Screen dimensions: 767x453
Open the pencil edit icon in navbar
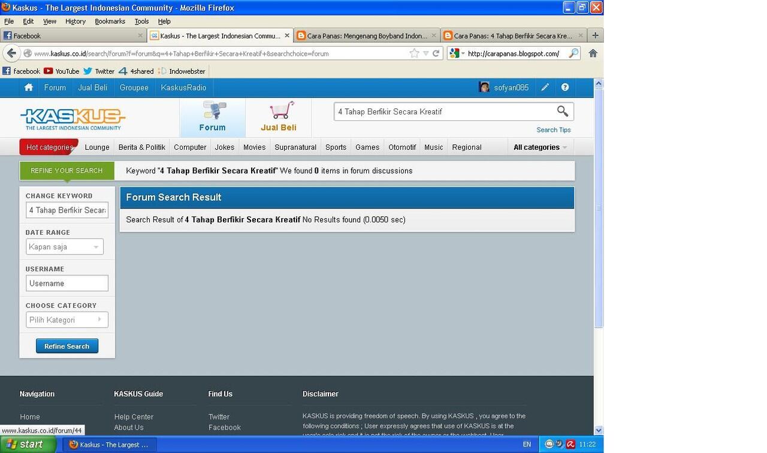pos(545,87)
